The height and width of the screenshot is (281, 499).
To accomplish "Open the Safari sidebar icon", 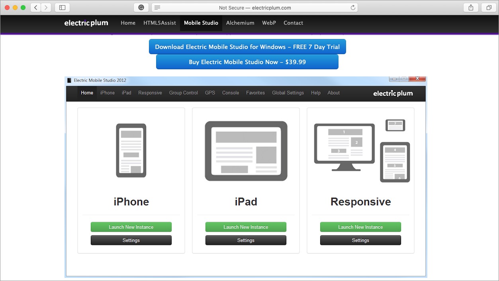I will tap(62, 7).
